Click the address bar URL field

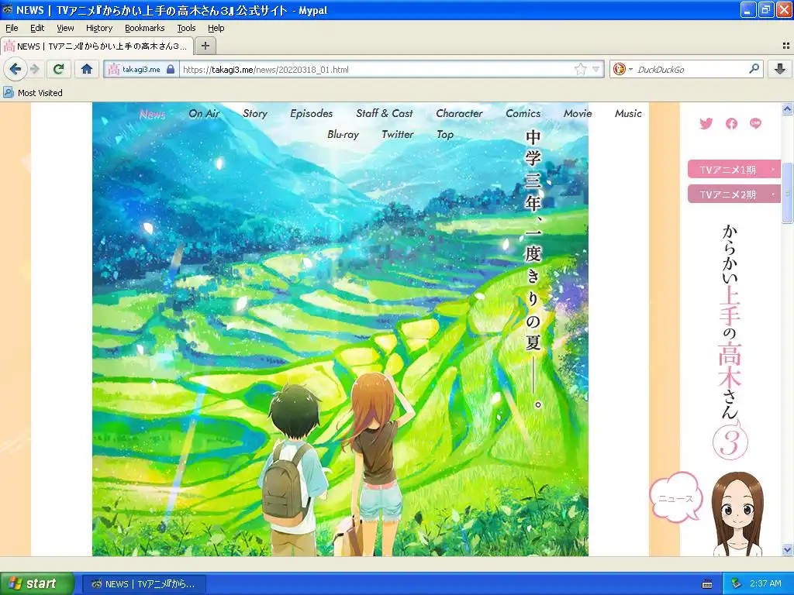378,69
